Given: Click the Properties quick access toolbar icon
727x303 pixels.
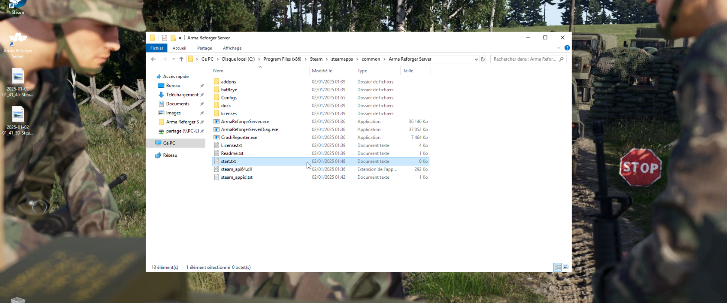Looking at the screenshot, I should tap(165, 38).
